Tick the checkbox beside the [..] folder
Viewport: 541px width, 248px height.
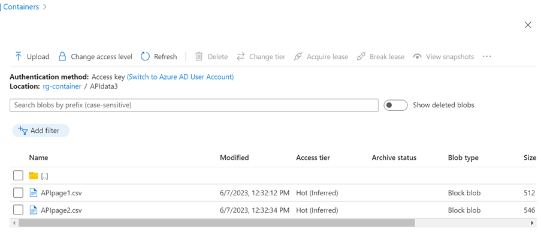tap(18, 176)
